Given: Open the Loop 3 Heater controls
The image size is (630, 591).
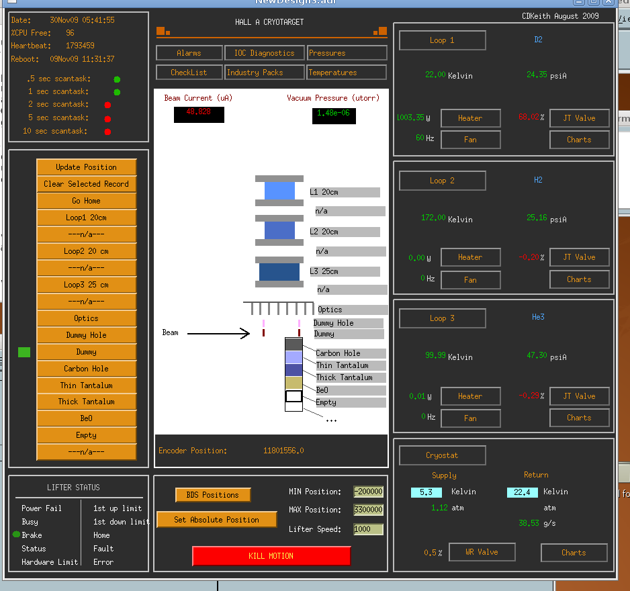Looking at the screenshot, I should tap(471, 396).
